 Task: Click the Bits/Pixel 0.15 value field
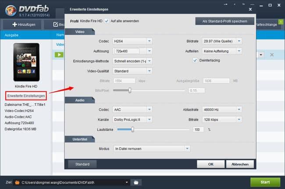click(197, 90)
